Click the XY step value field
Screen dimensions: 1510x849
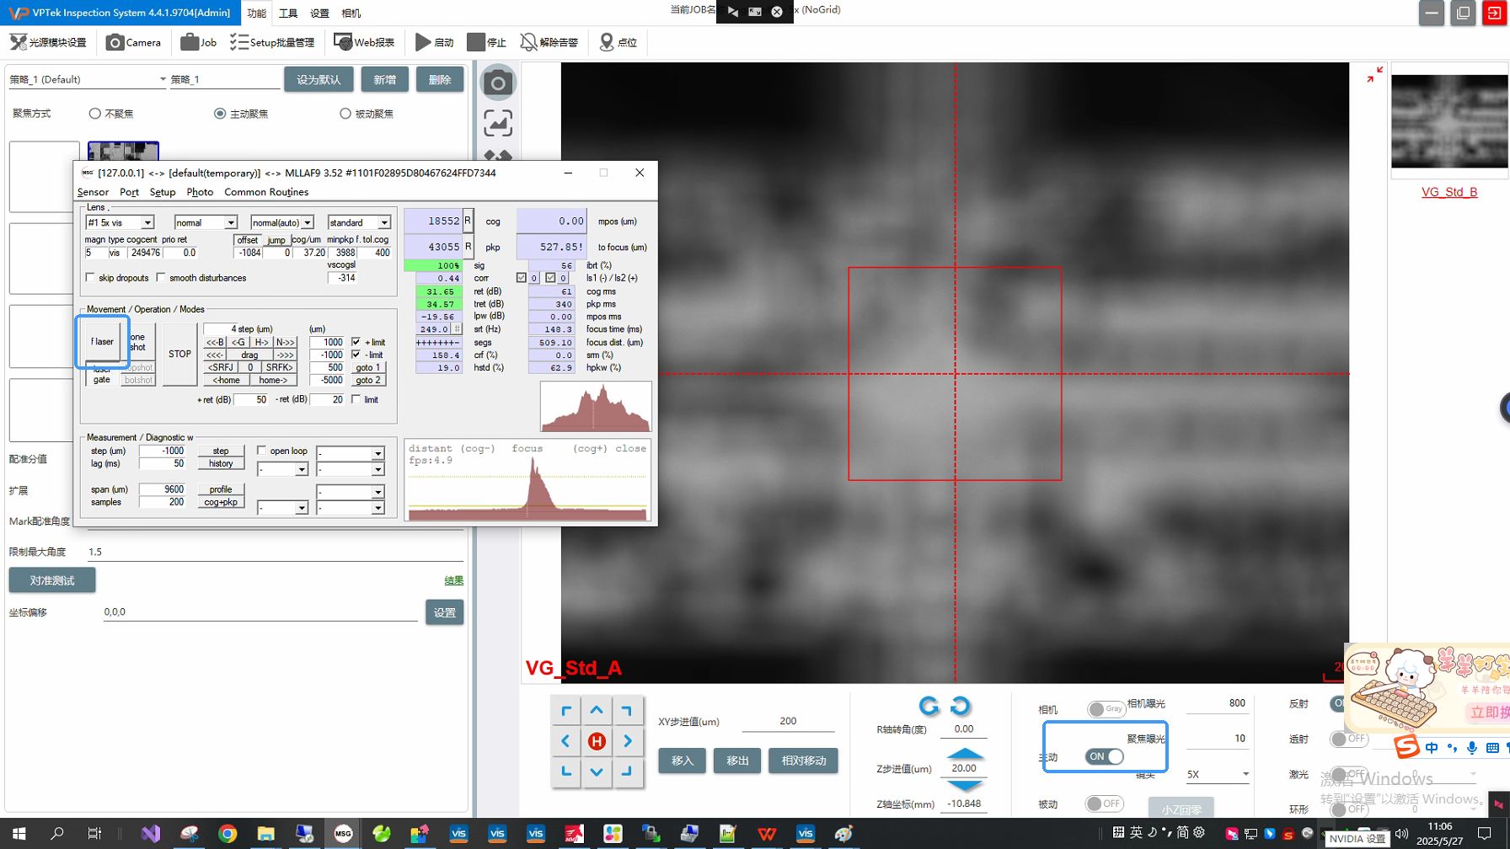click(x=788, y=722)
